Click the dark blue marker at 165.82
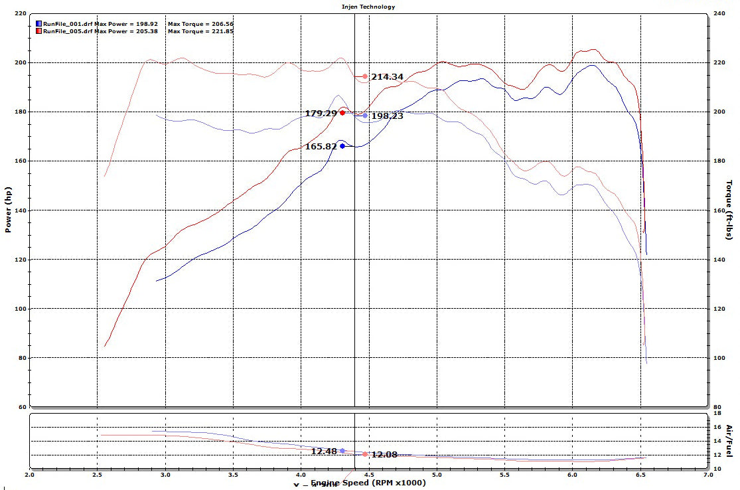The width and height of the screenshot is (740, 490). 342,146
